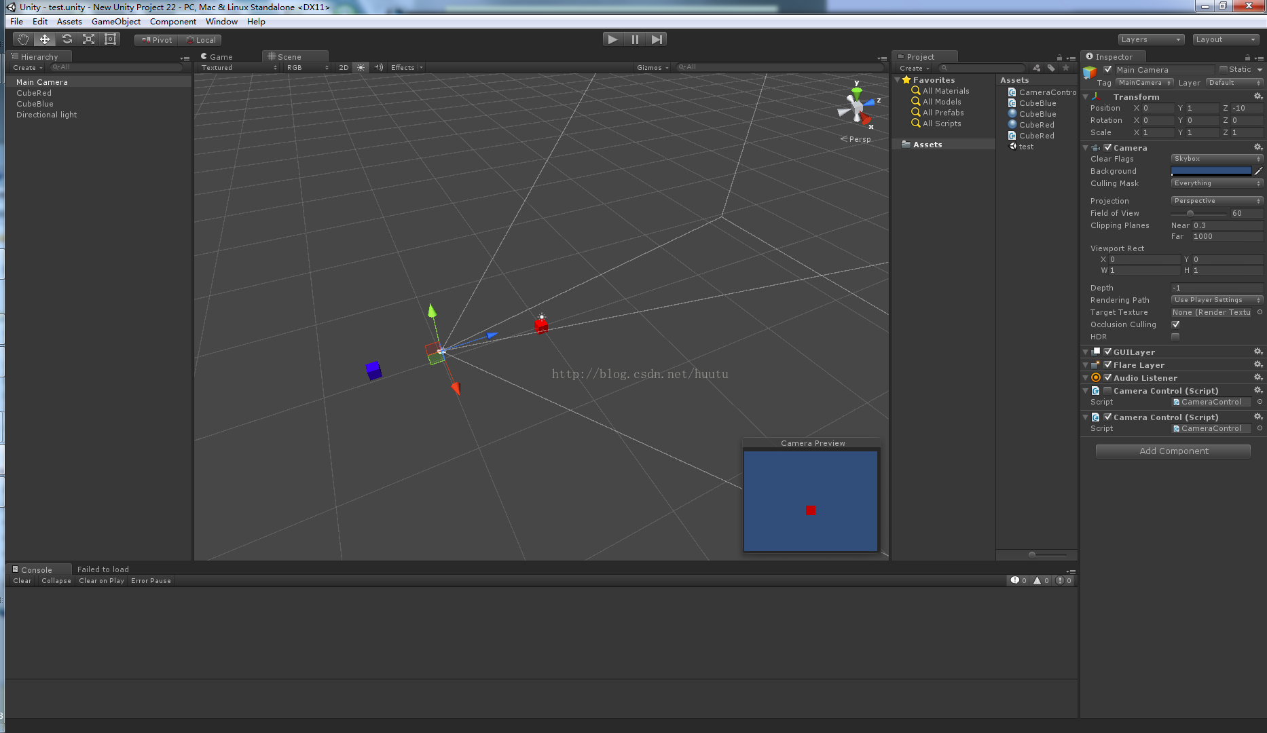Toggle the Static checkbox
This screenshot has width=1267, height=733.
pyautogui.click(x=1224, y=69)
